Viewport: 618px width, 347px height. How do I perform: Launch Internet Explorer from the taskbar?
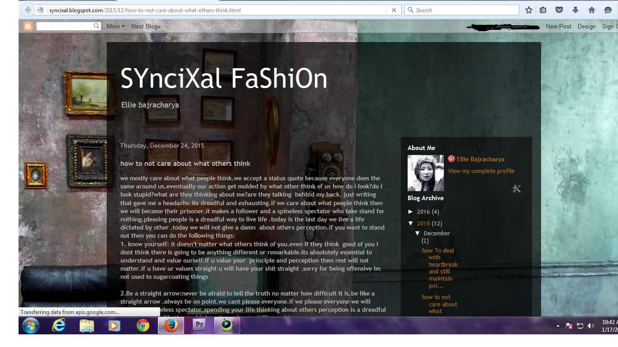coord(59,325)
